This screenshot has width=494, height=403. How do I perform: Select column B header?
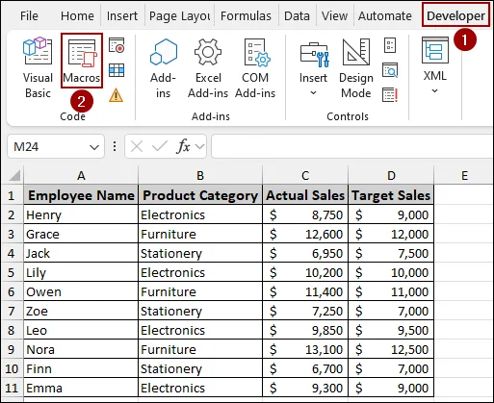[x=200, y=175]
